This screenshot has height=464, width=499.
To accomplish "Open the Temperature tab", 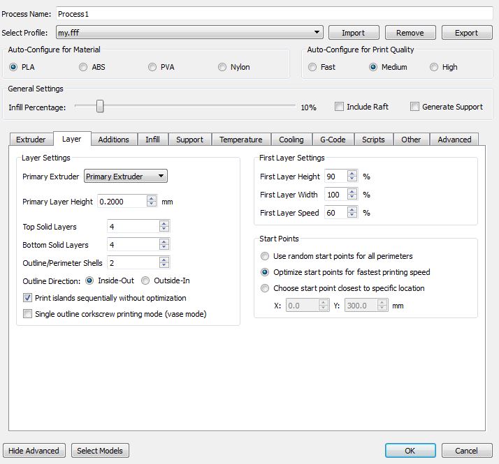I will [x=240, y=140].
